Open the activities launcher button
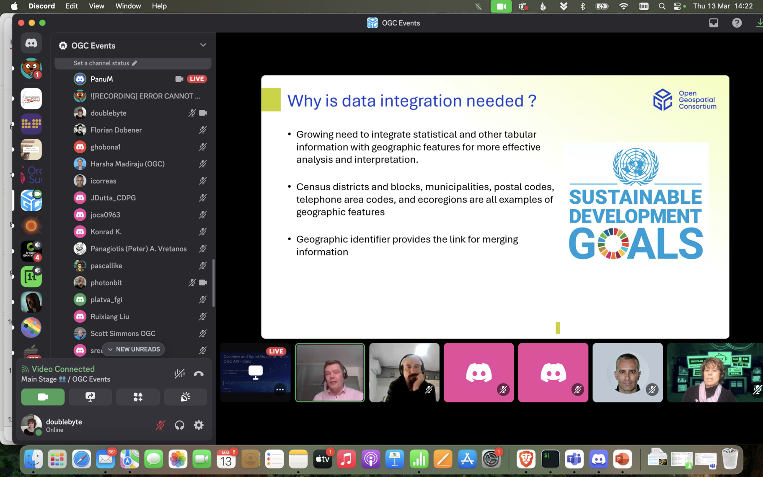The width and height of the screenshot is (763, 477). [138, 397]
